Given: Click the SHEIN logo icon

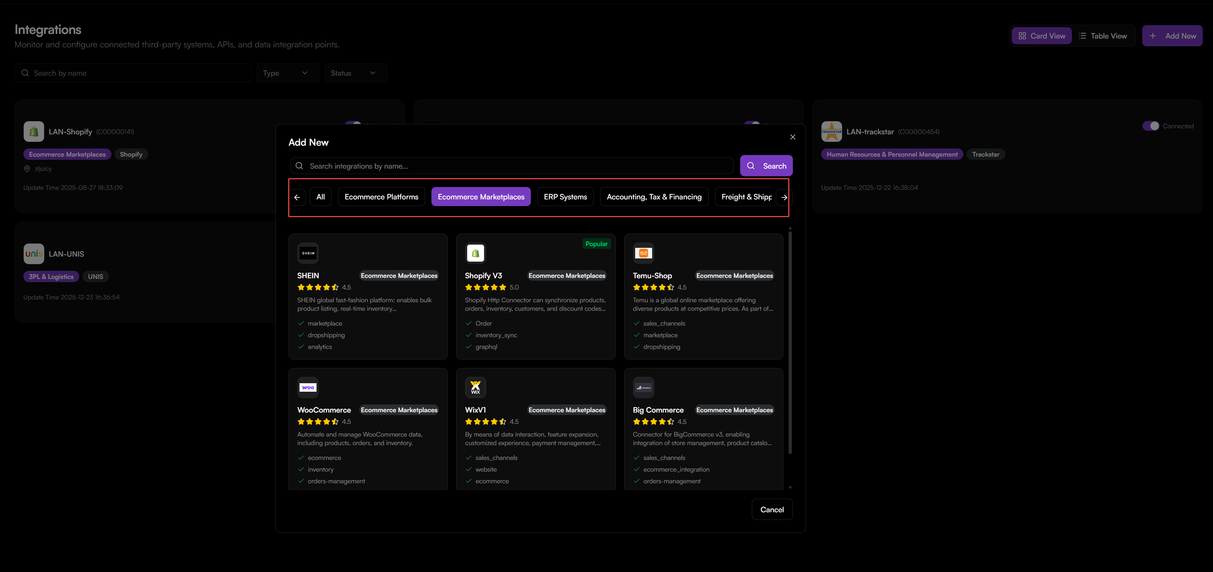Looking at the screenshot, I should (308, 253).
